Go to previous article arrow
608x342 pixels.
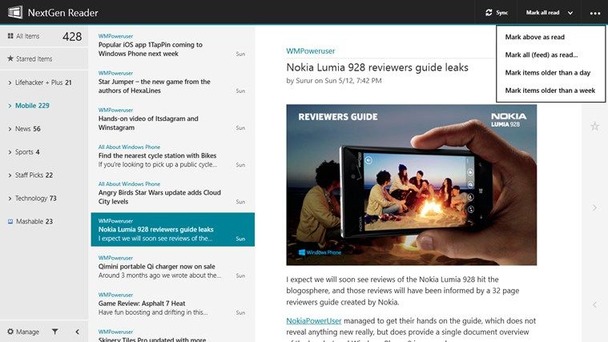click(595, 305)
